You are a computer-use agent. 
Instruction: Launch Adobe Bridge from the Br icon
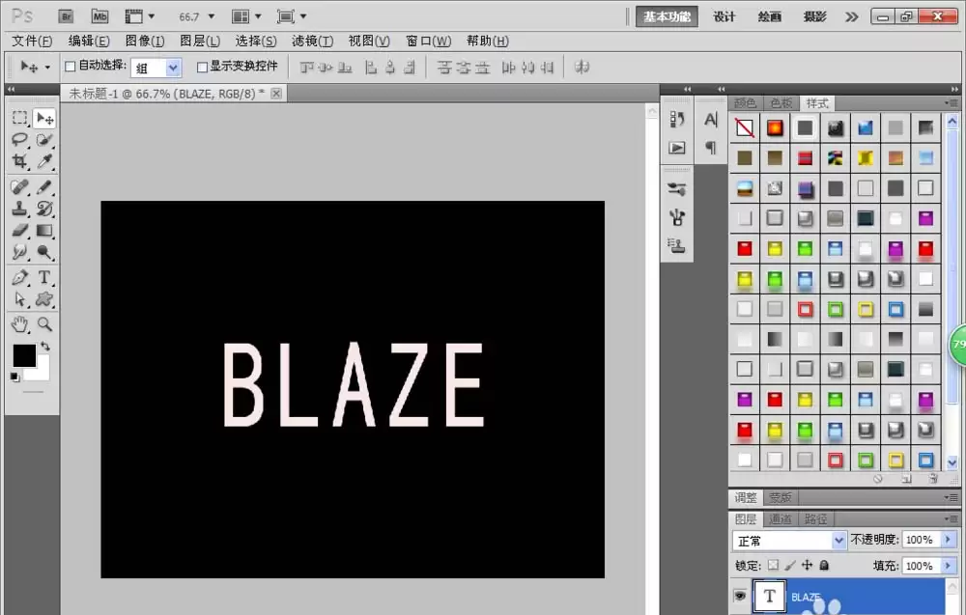(x=66, y=16)
